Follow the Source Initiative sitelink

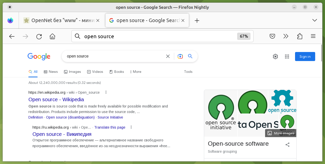coord(110,117)
